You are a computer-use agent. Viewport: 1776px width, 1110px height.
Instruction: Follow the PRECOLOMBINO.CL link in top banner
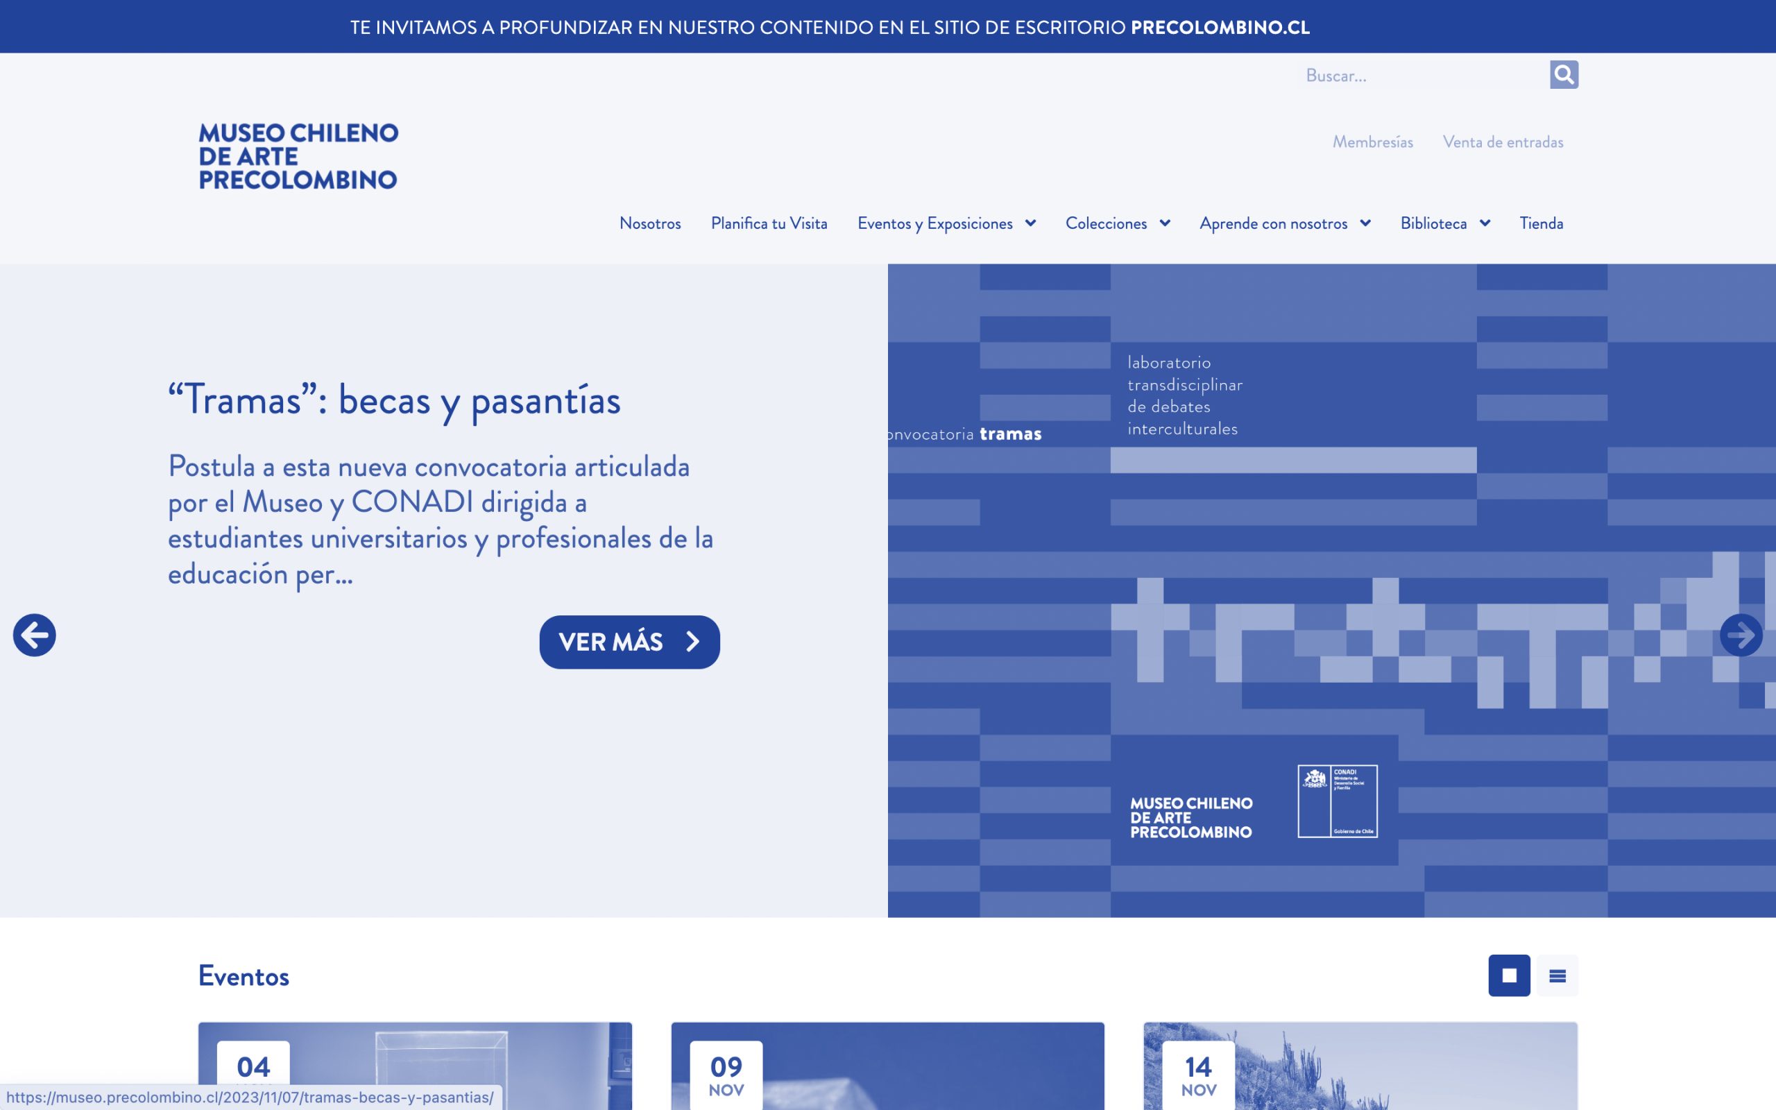(x=1220, y=27)
